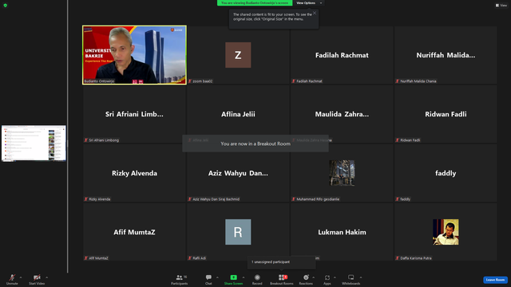511x287 pixels.
Task: Click muted mic icon beside Rafli Adi label
Action: coord(190,258)
